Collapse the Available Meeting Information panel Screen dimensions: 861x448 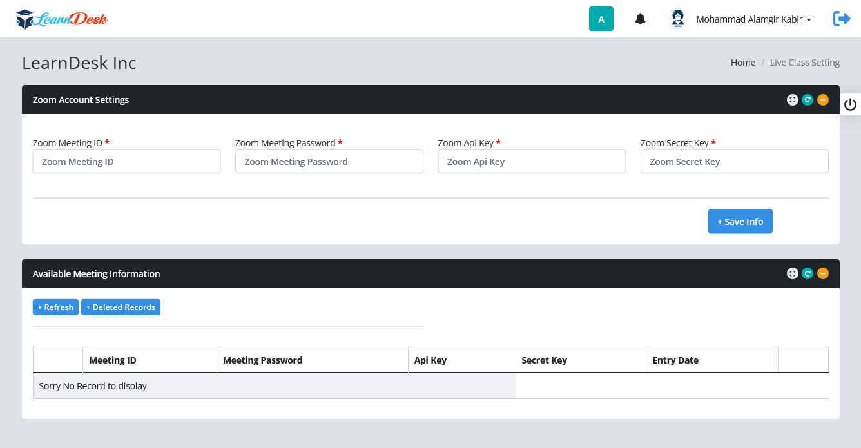pos(823,274)
